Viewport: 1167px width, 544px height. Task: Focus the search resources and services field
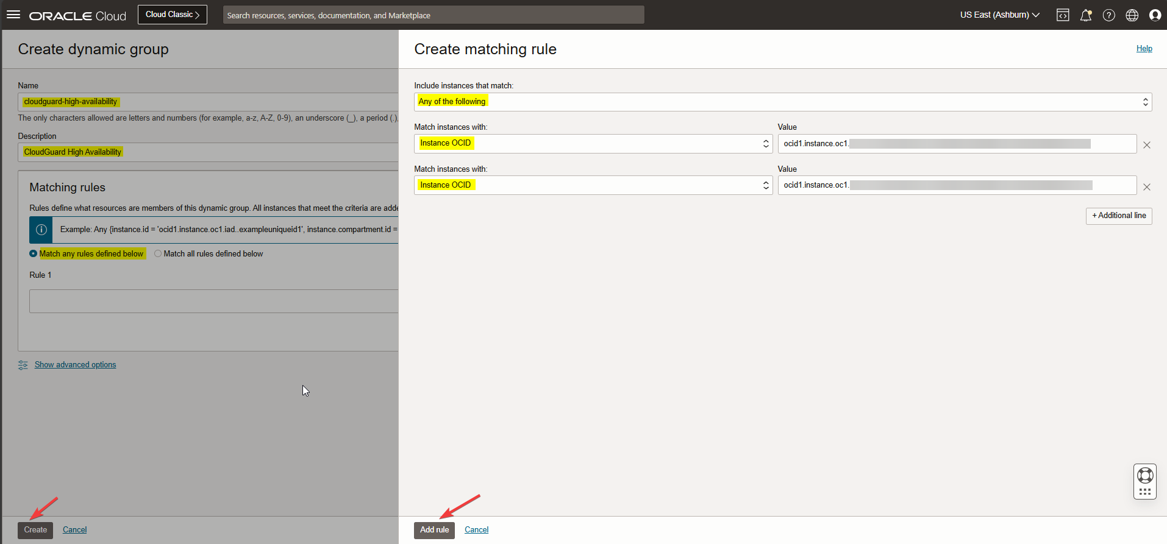point(433,15)
